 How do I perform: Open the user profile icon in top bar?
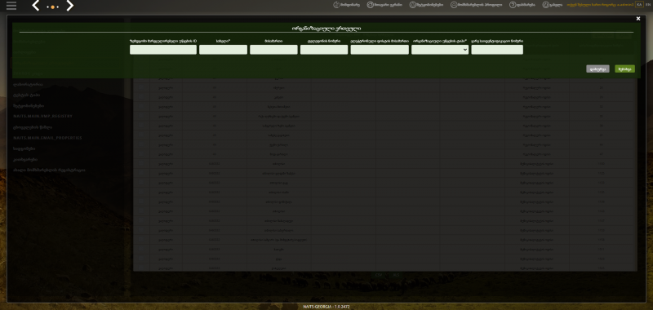(454, 5)
